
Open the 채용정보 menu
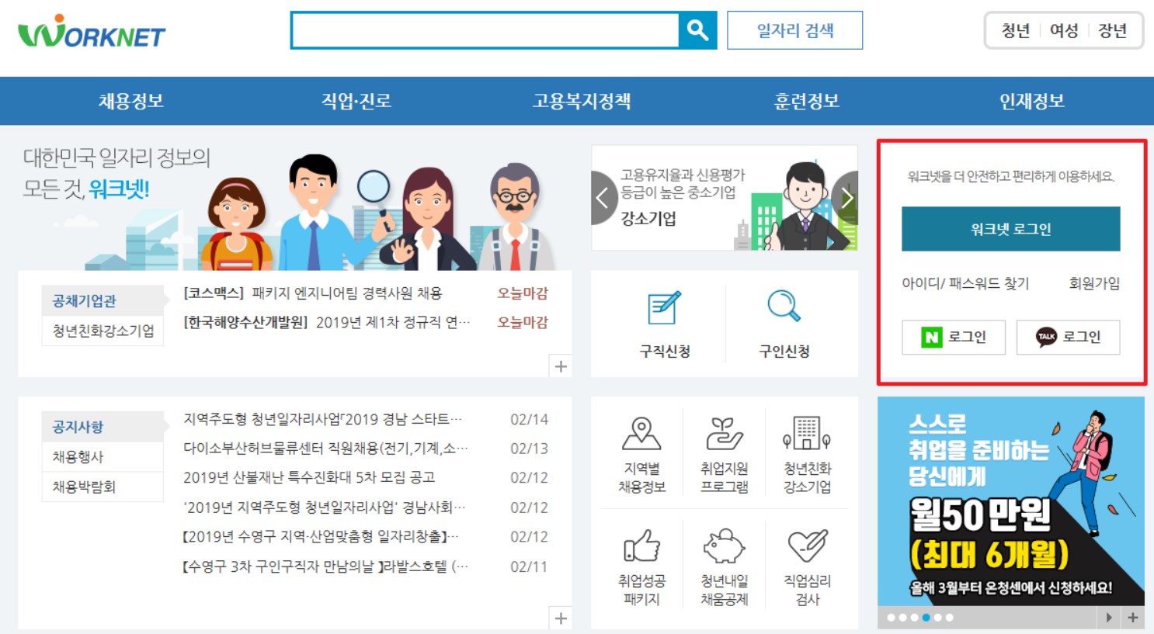131,101
